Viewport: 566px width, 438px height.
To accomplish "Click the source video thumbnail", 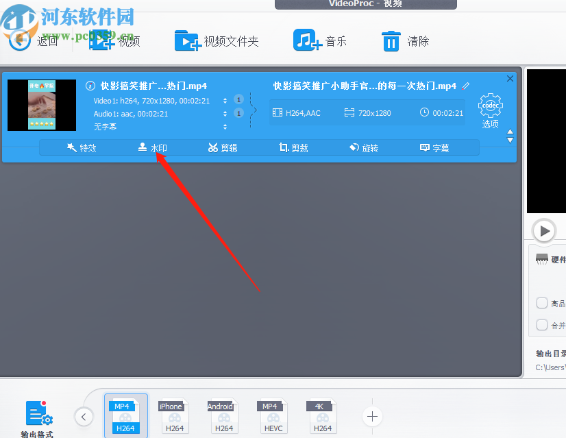I will [42, 105].
